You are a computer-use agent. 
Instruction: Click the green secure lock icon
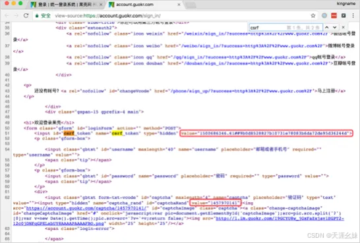(x=37, y=16)
